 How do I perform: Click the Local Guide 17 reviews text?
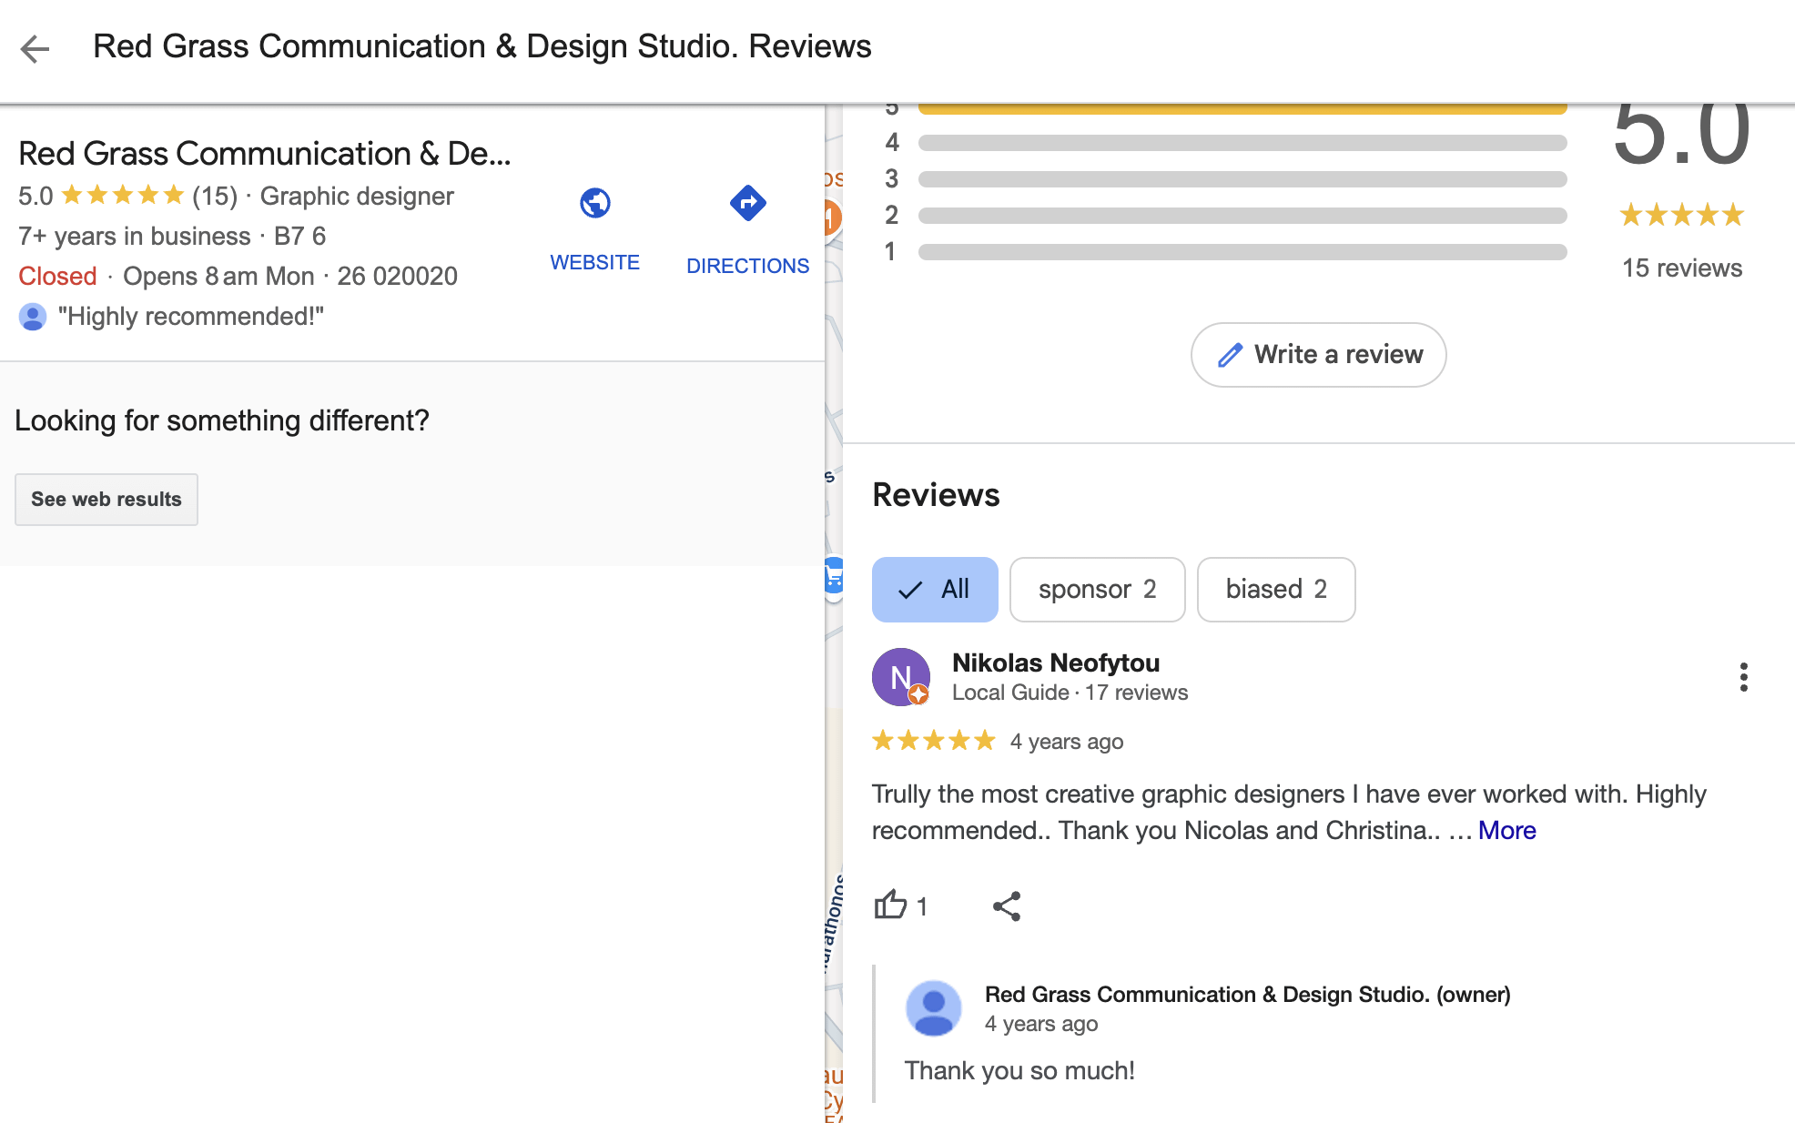click(1070, 693)
